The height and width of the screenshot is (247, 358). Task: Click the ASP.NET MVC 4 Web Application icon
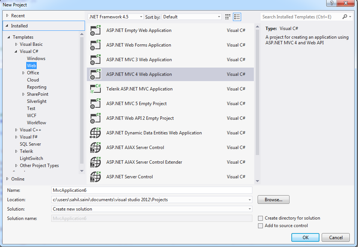pyautogui.click(x=95, y=74)
